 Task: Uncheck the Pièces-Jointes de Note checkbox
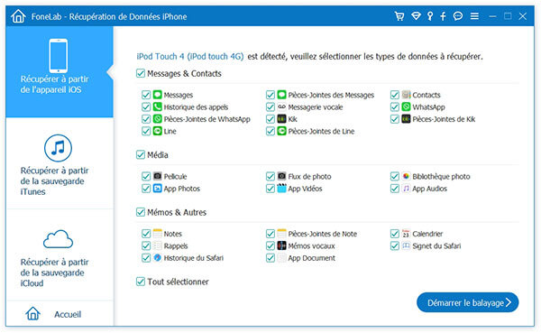pos(270,234)
